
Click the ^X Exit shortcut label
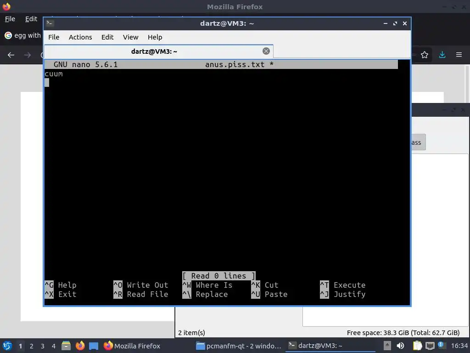pos(61,295)
